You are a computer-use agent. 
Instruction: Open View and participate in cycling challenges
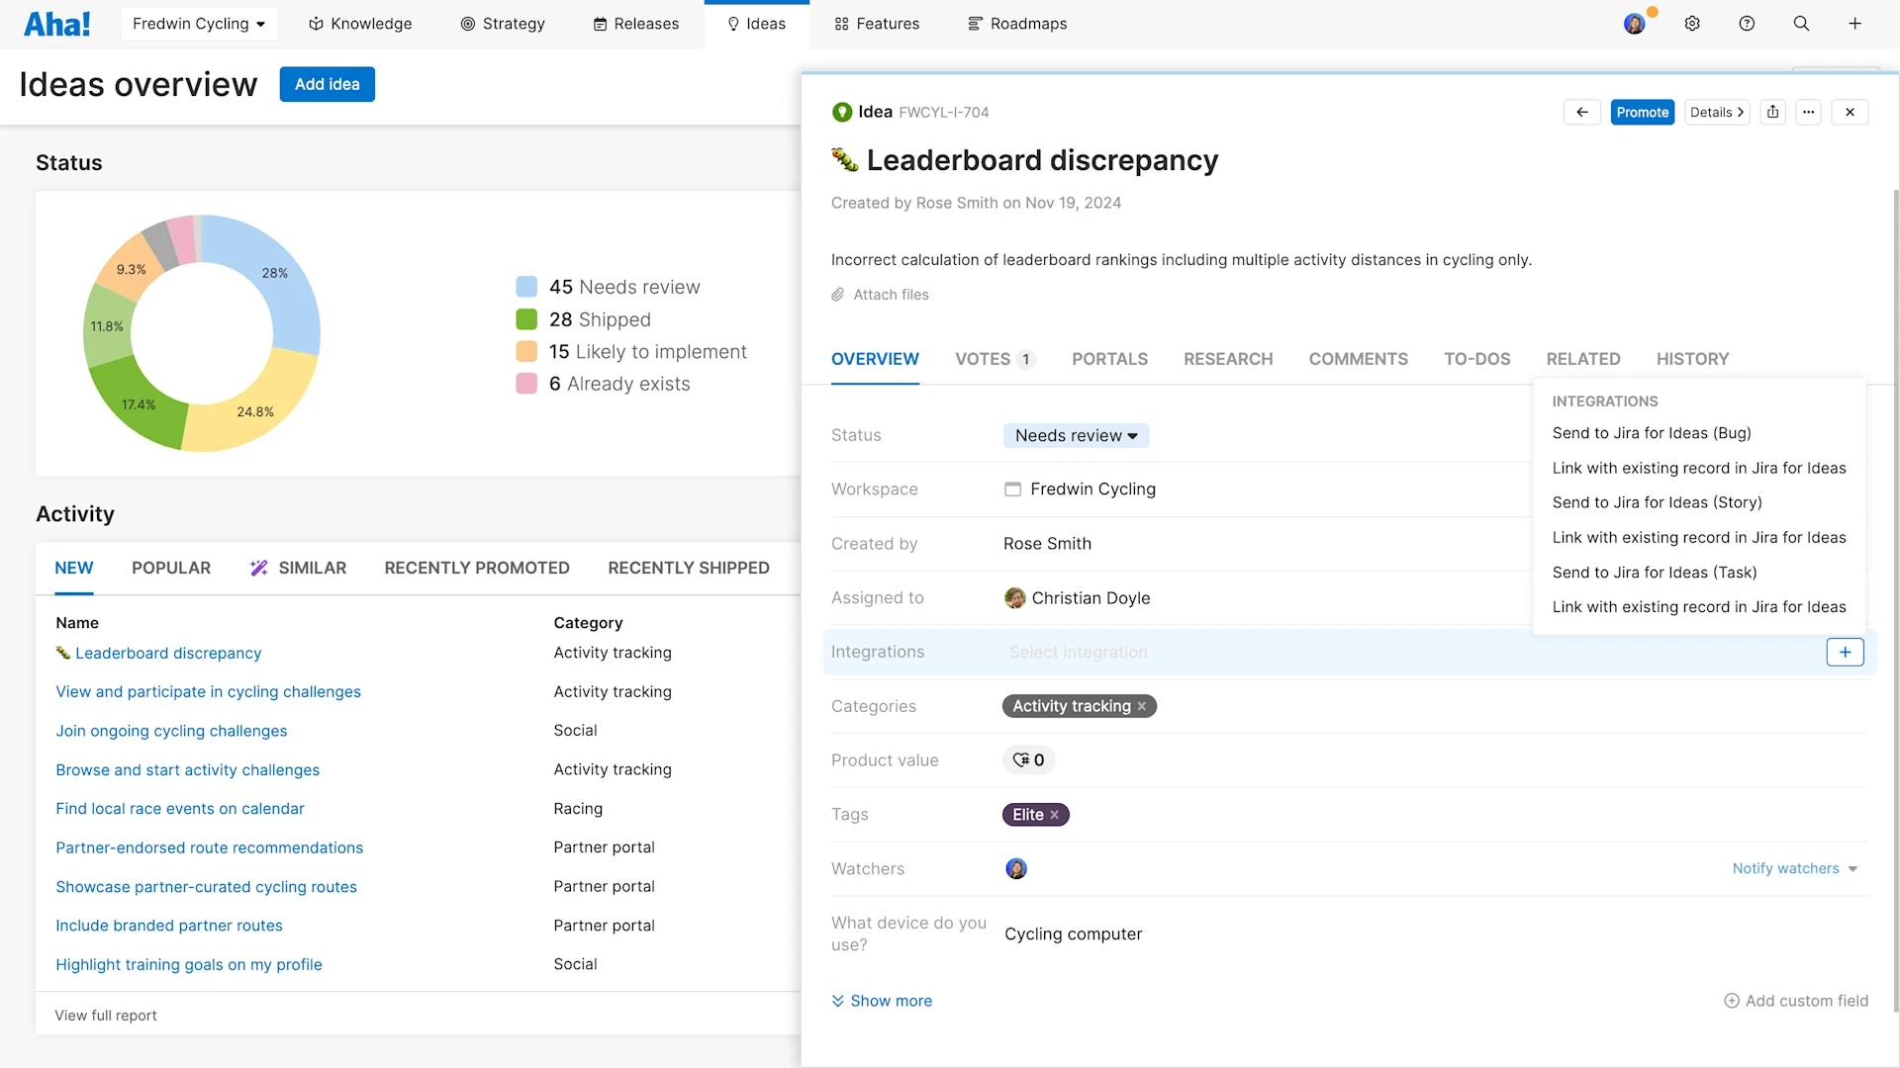[x=208, y=691]
